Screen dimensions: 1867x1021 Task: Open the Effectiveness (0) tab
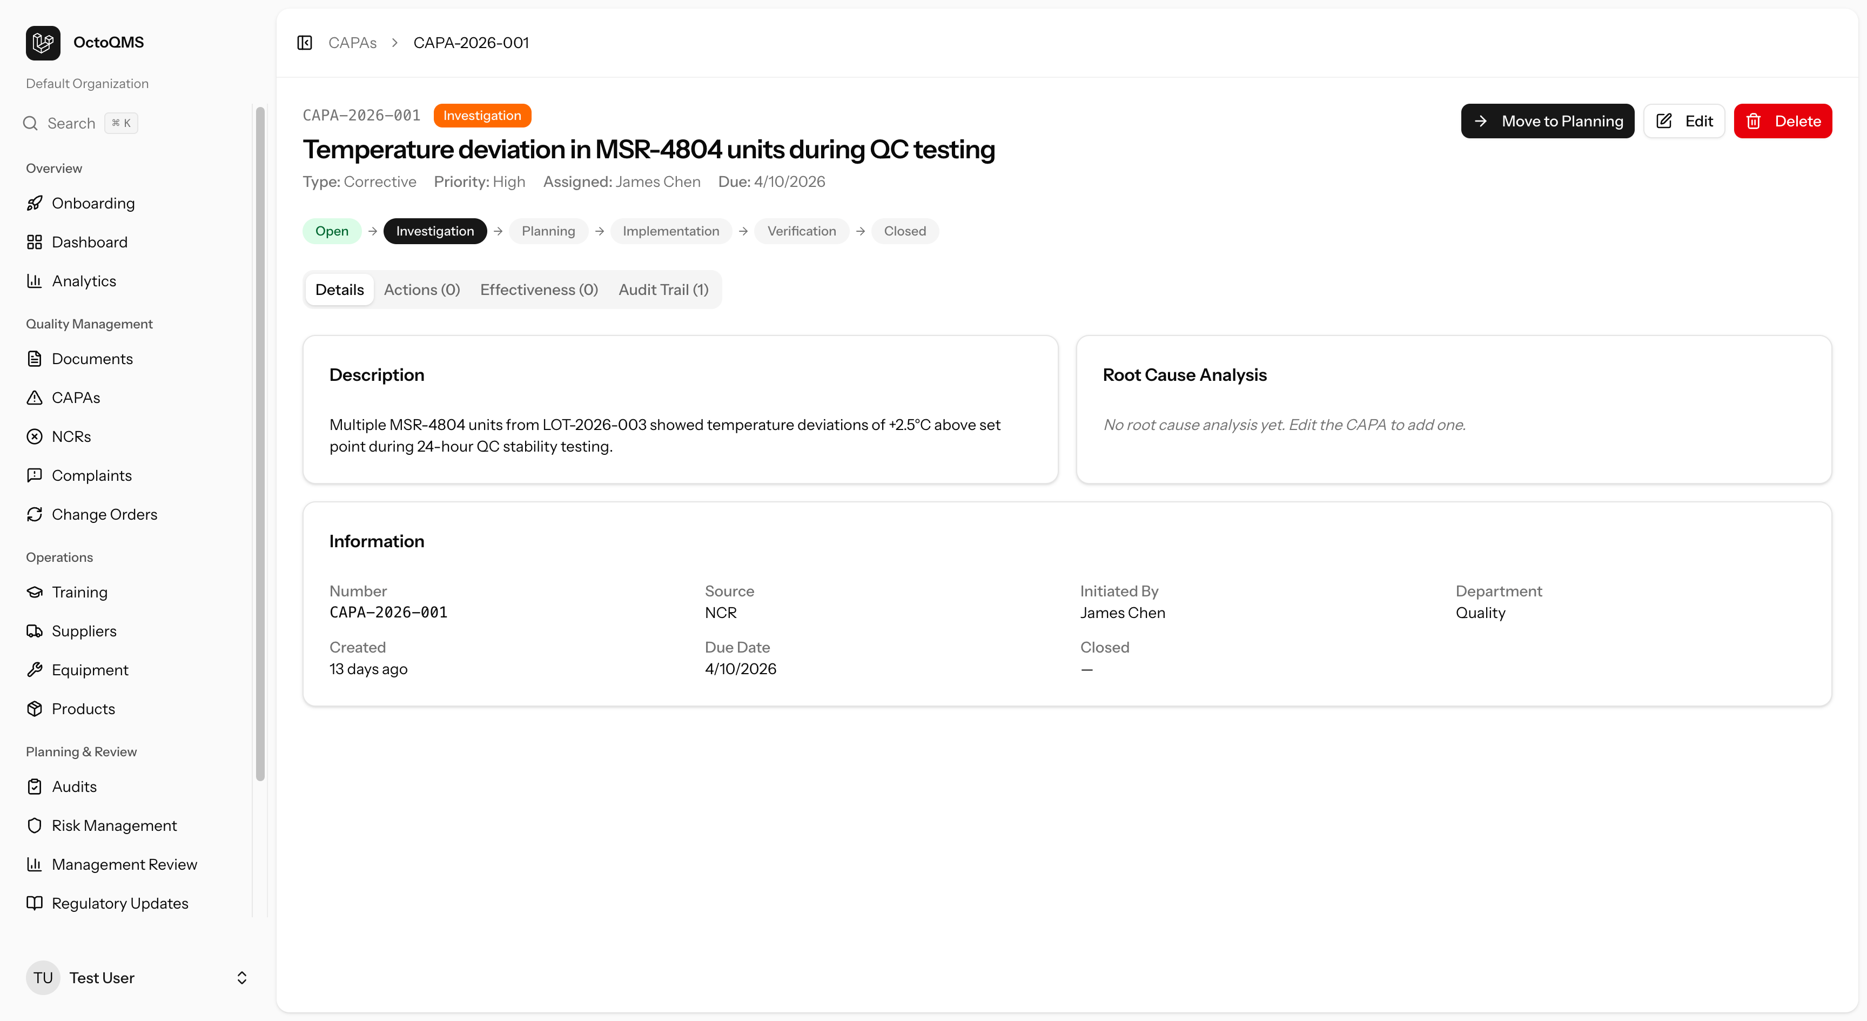click(x=539, y=290)
